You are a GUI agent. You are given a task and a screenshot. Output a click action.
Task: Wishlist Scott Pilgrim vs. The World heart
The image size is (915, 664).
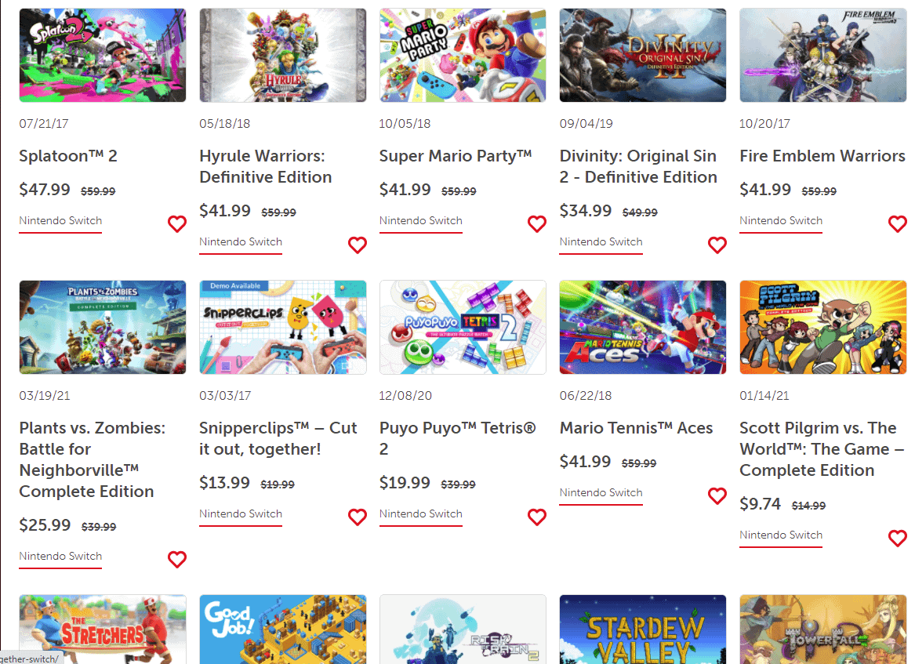(898, 539)
